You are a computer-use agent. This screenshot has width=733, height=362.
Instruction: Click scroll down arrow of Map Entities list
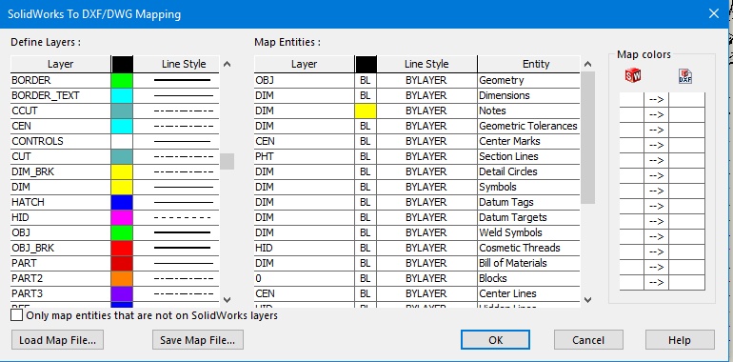pos(588,300)
